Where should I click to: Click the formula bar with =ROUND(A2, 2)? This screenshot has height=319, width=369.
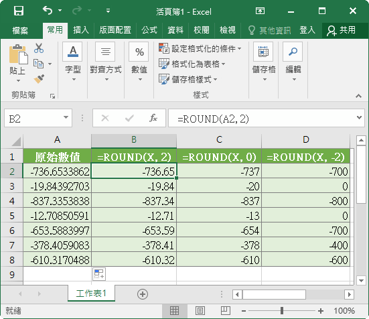261,119
